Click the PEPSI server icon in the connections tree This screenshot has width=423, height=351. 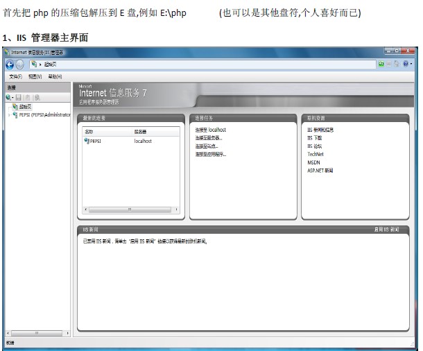tap(15, 114)
